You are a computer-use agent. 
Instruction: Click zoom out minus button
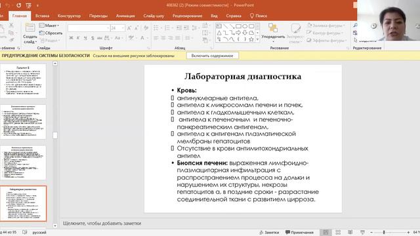coord(371,232)
